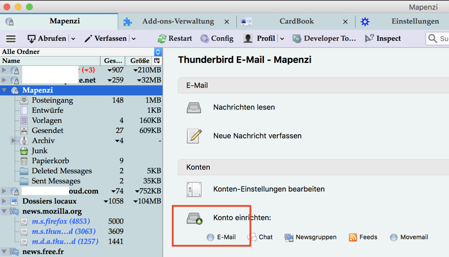Open the Abrufen dropdown arrow
Screen dimensions: 449x257
tap(73, 39)
